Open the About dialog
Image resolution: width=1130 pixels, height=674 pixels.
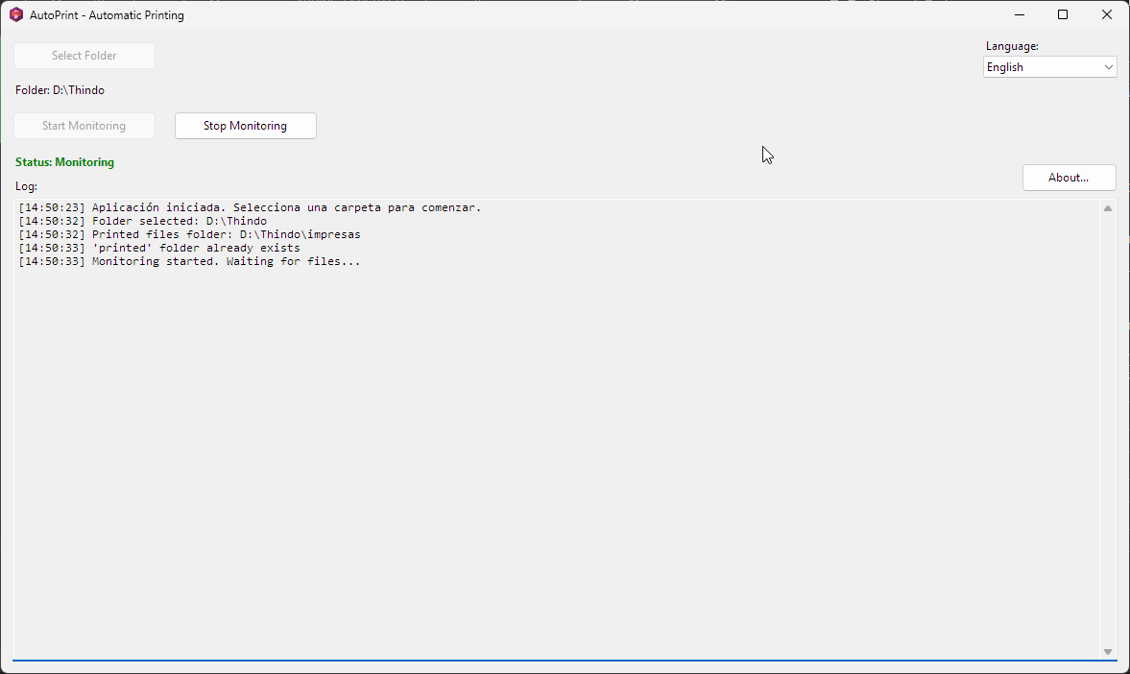1069,178
